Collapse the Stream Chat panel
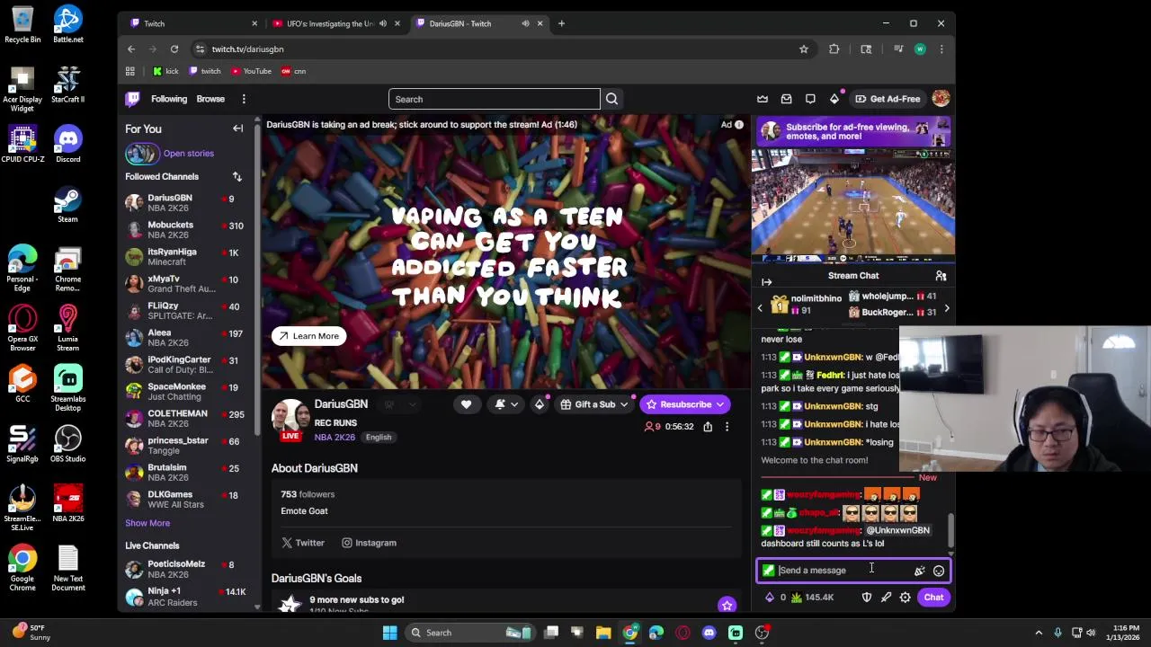 (766, 282)
